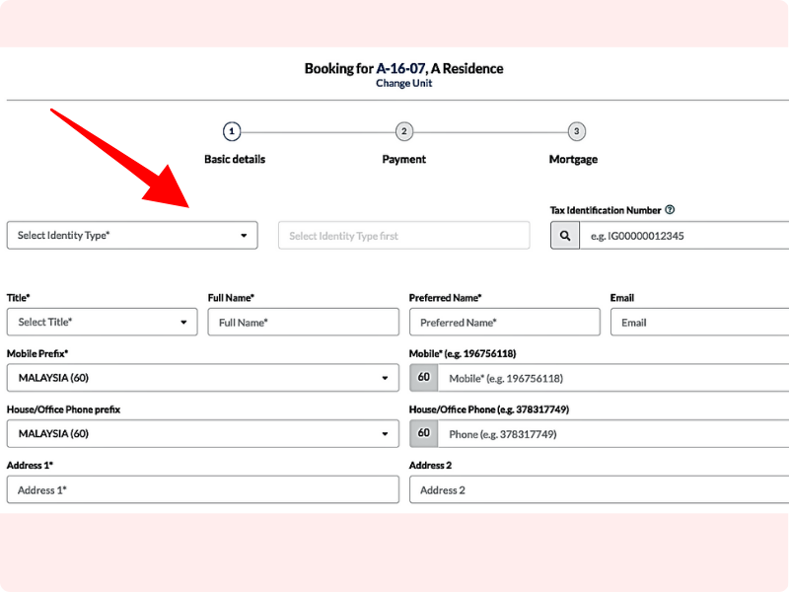789x592 pixels.
Task: Click the 60 prefix badge beside Mobile field
Action: pyautogui.click(x=423, y=377)
